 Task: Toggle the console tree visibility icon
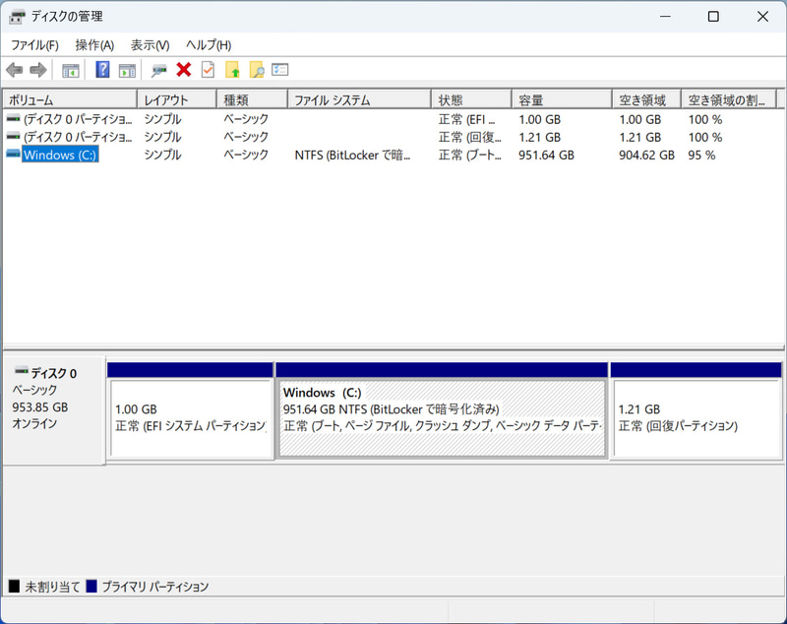pyautogui.click(x=70, y=69)
